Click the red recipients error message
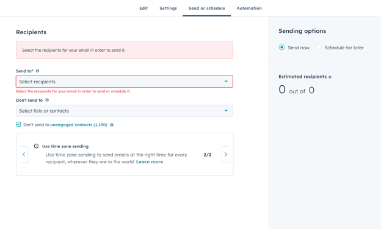Viewport: 381px width, 229px height. pos(73,91)
